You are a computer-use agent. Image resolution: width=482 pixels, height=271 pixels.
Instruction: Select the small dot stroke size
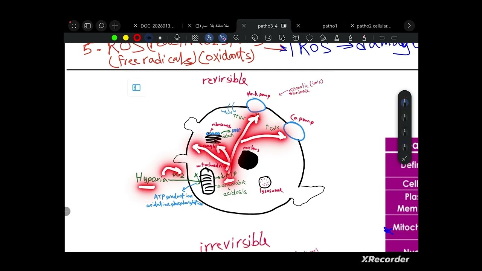[x=160, y=38]
